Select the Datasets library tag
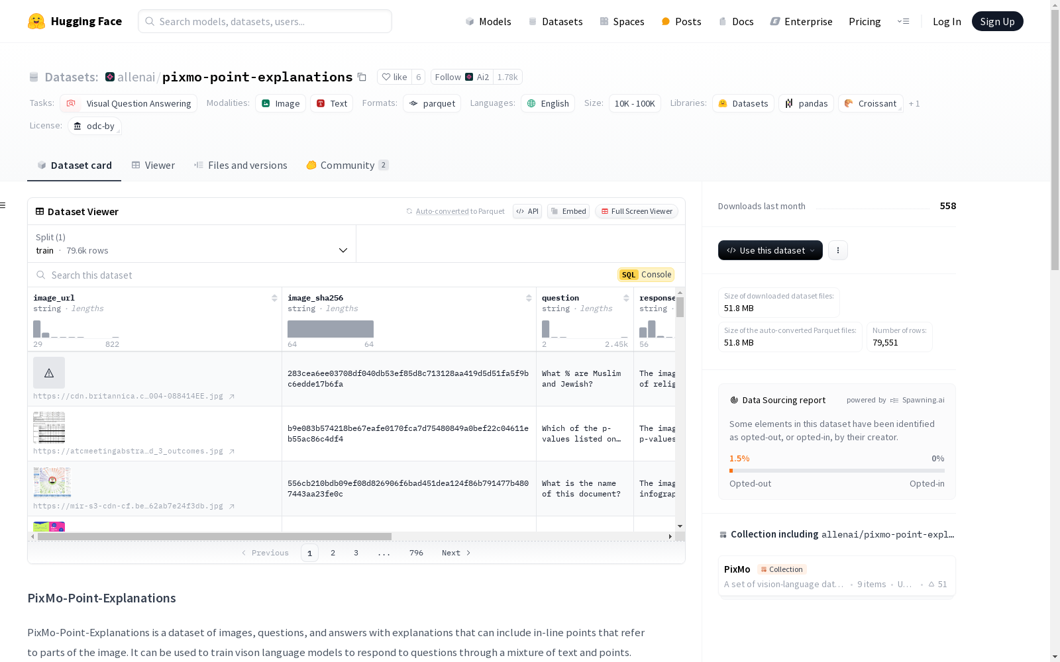 [743, 103]
